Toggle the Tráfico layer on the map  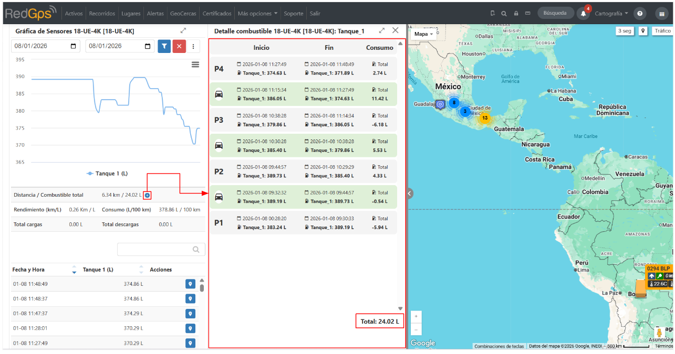(x=662, y=31)
